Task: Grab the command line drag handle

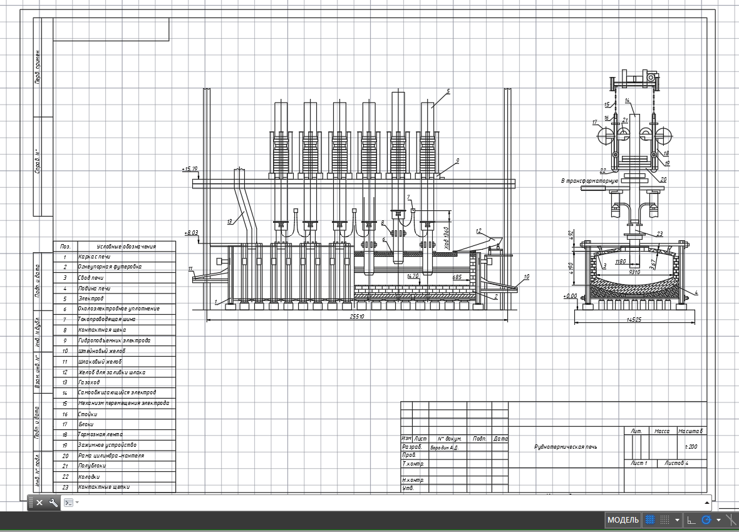Action: pos(30,503)
